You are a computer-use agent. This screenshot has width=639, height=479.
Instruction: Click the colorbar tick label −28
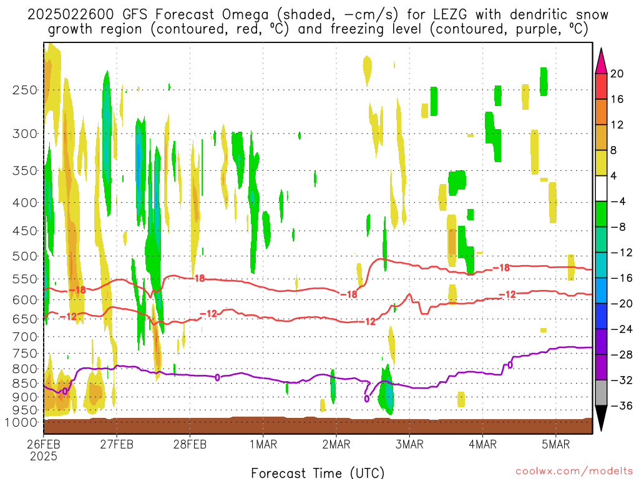coord(622,355)
